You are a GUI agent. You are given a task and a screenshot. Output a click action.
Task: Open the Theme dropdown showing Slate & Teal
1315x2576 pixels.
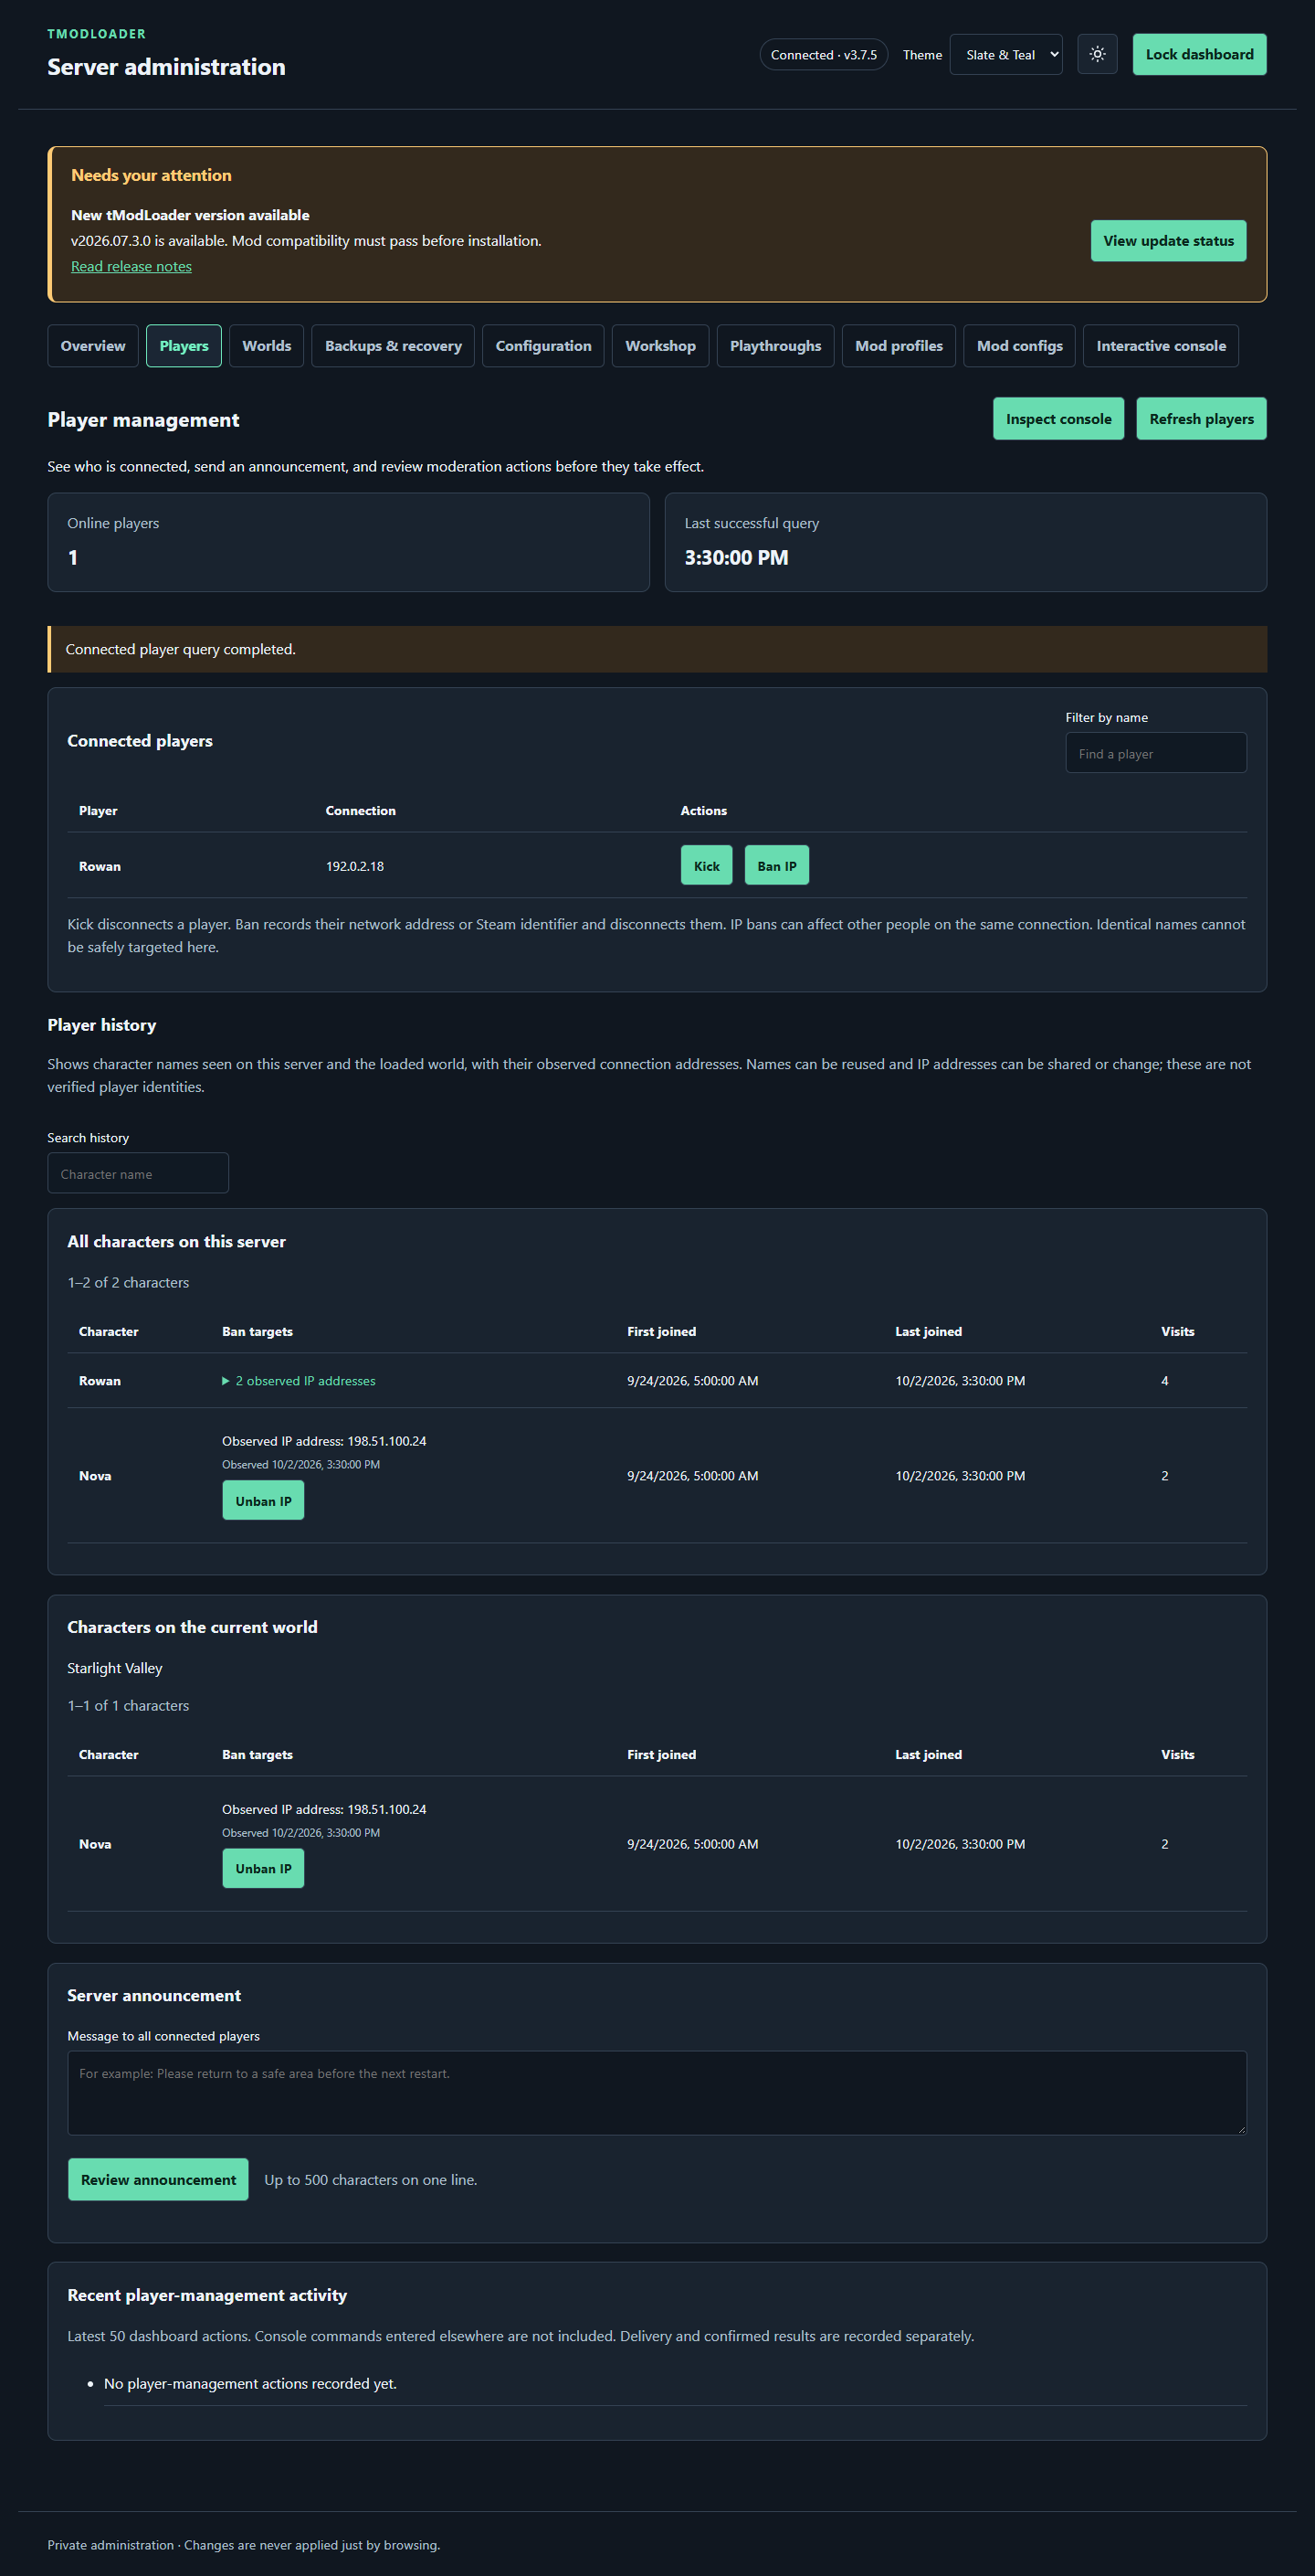pos(1005,54)
